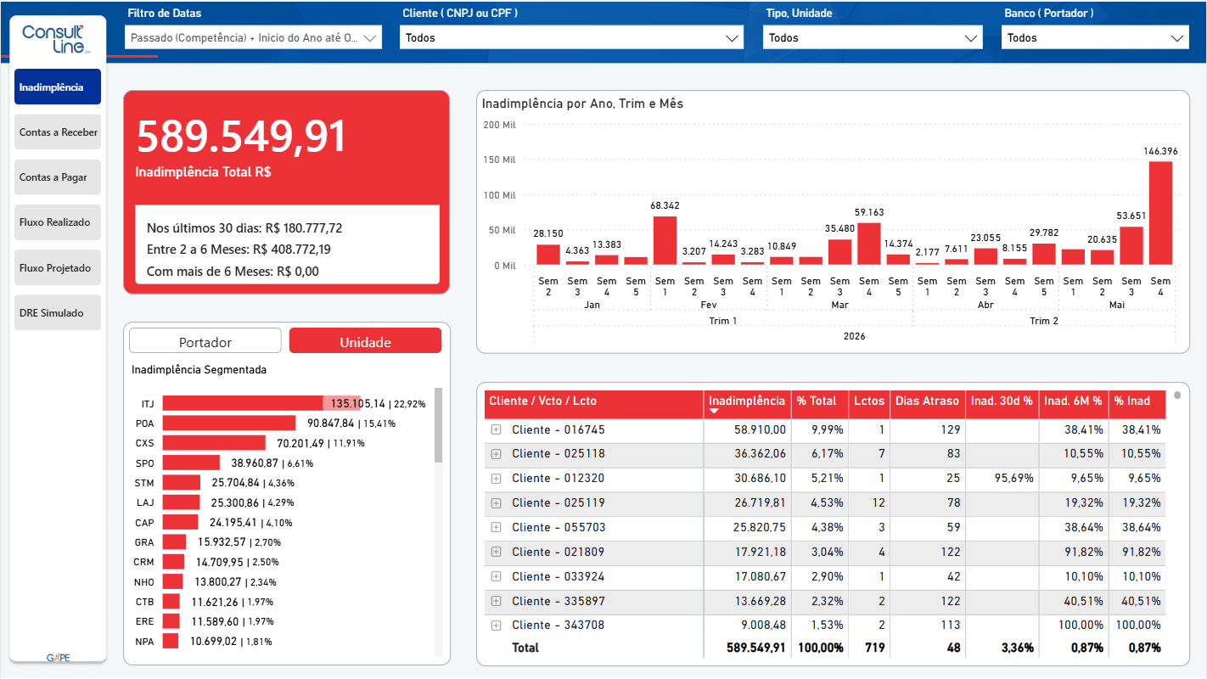
Task: Open the Cliente (CNPJ ou CPF) dropdown
Action: tap(572, 37)
